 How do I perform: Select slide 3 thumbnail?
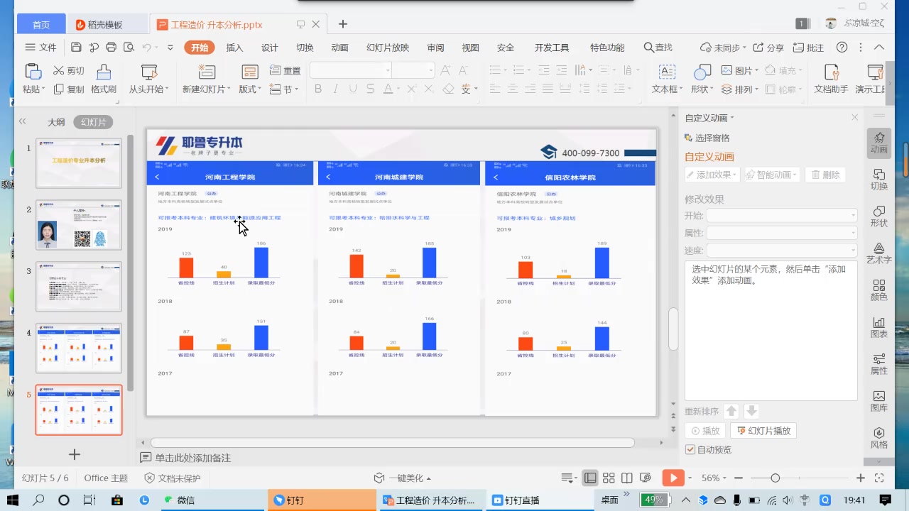(79, 287)
